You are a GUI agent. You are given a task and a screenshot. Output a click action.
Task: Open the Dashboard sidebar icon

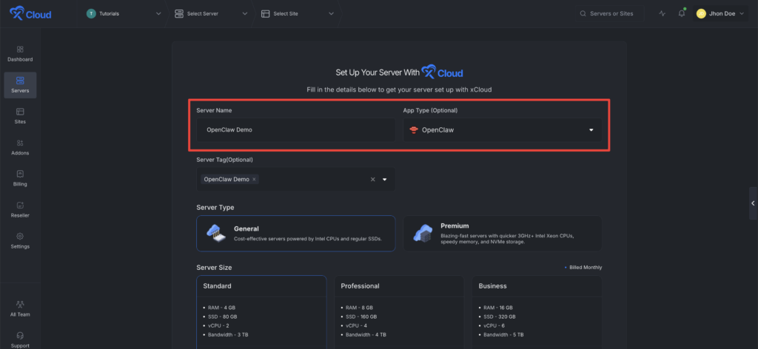(20, 52)
